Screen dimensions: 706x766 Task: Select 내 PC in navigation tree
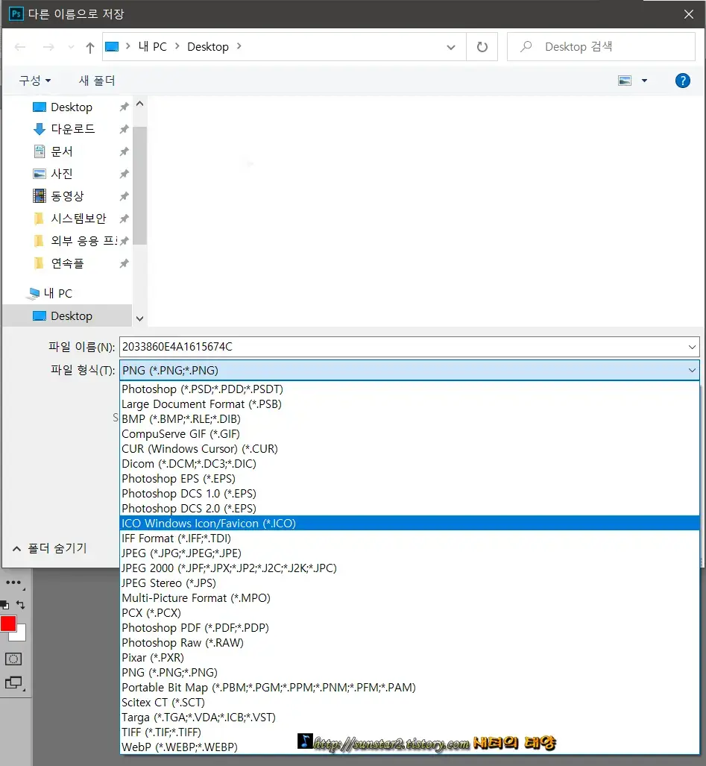[57, 294]
